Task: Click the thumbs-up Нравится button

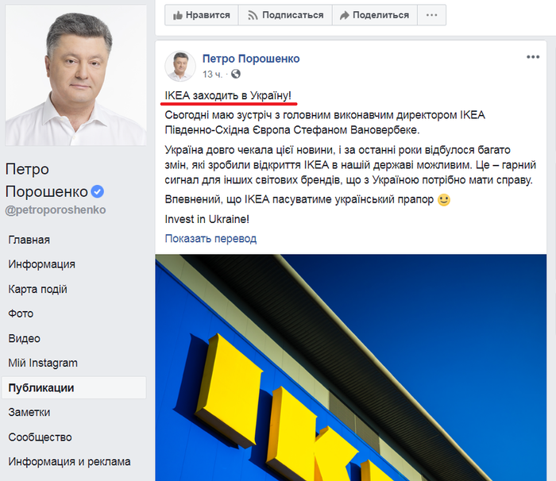Action: 202,15
